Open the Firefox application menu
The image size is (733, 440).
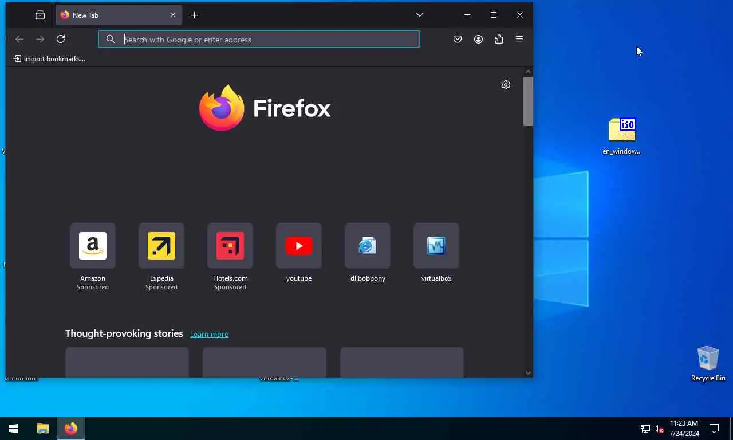(519, 39)
